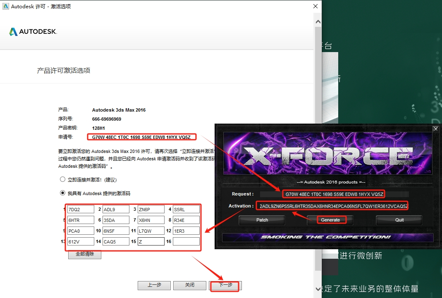Click the product name Autodesk 3ds Max 2016
Viewport: 442px width, 298px height.
(119, 110)
